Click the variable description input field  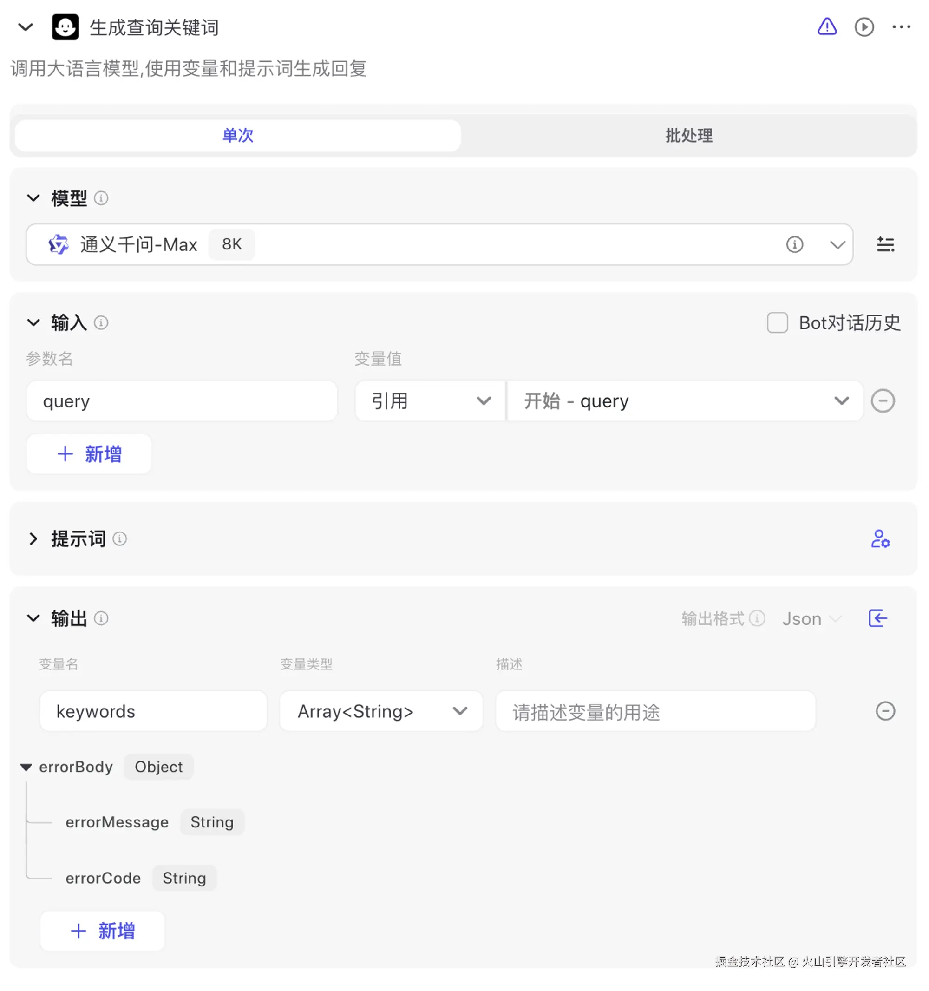(655, 712)
